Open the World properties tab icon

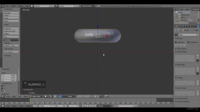tap(188, 26)
